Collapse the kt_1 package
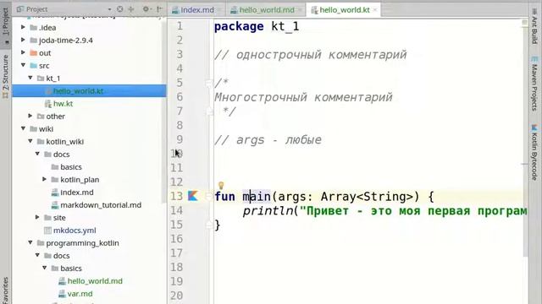Screen dimensions: 542x304 [30, 78]
